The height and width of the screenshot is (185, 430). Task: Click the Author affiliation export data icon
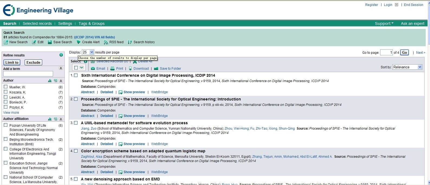click(56, 119)
